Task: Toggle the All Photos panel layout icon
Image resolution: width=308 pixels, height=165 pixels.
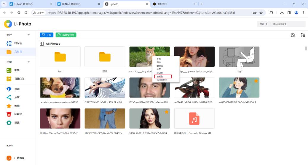Action: [42, 44]
